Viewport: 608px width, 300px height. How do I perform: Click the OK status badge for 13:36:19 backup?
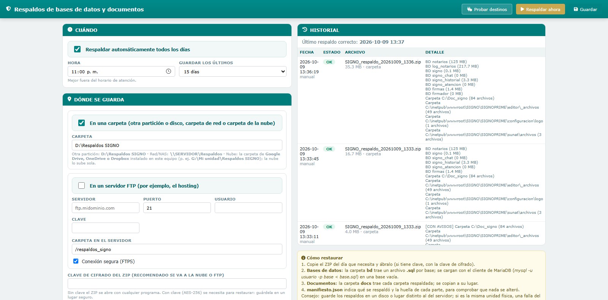coord(329,62)
